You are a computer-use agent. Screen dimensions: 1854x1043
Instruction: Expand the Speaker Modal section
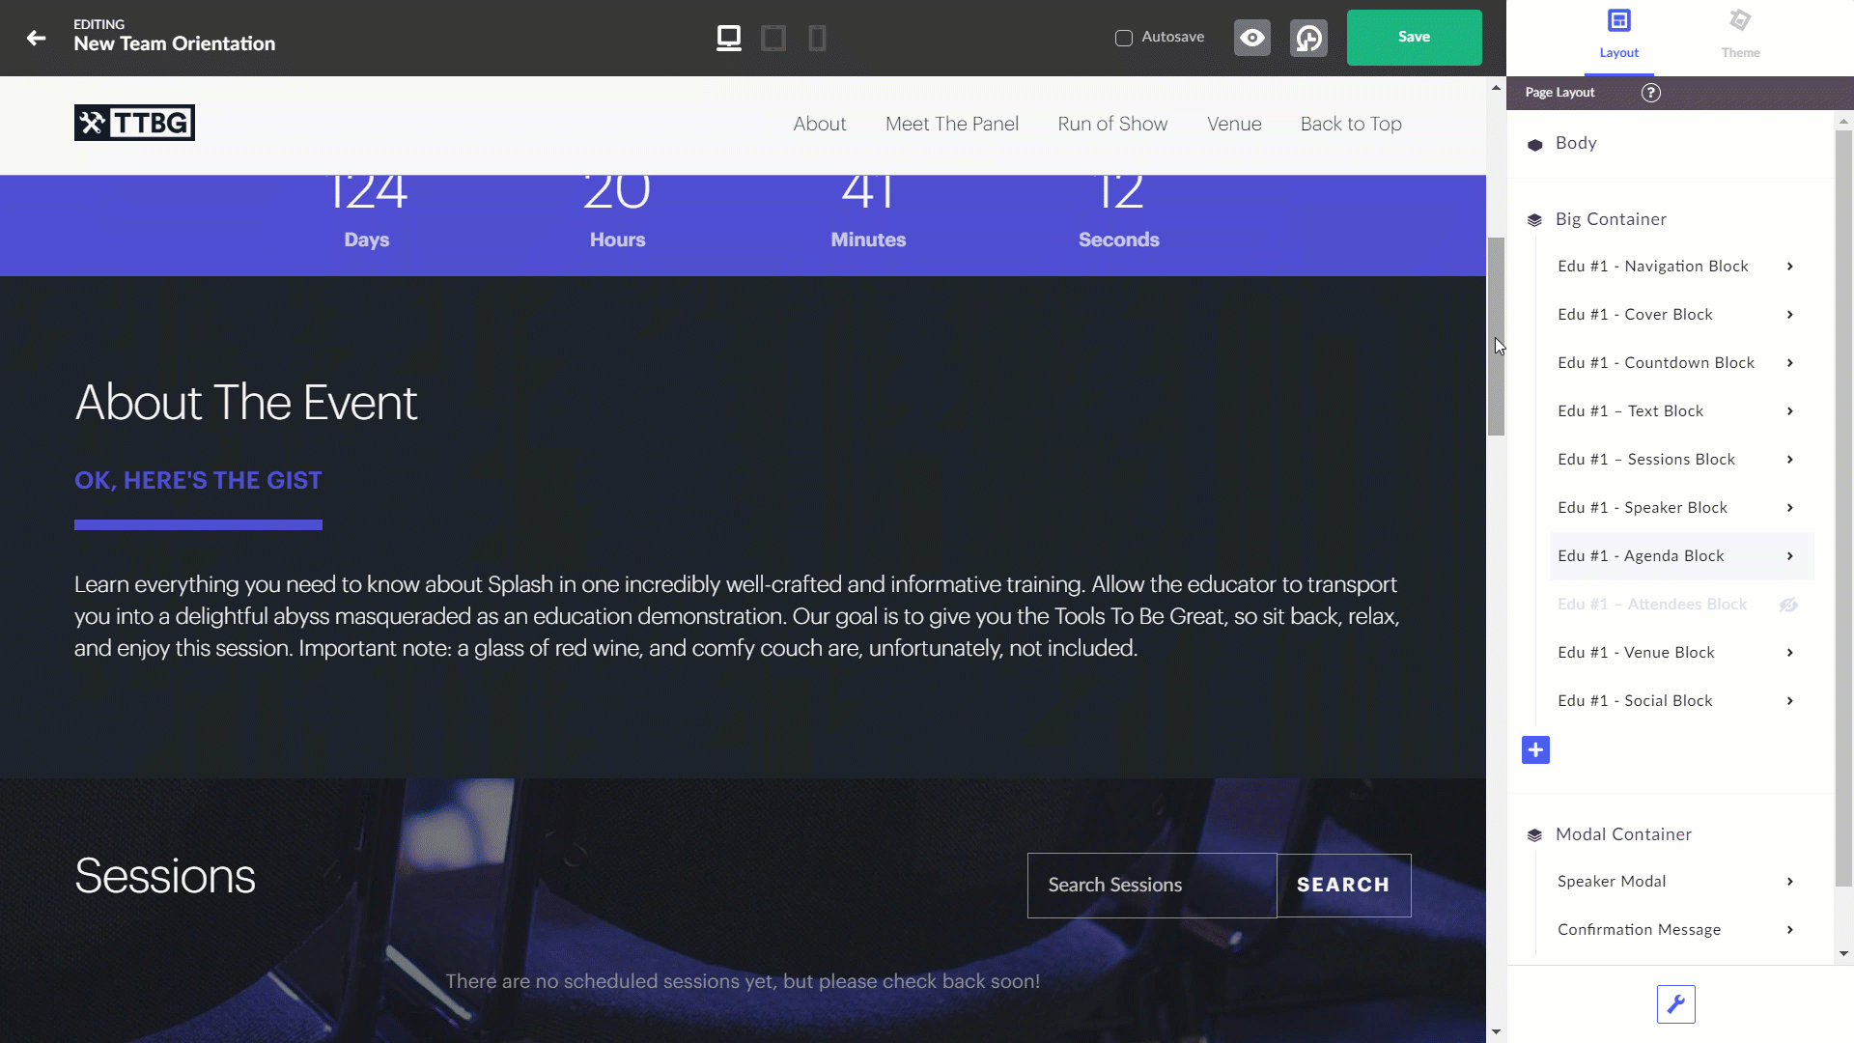click(x=1790, y=882)
